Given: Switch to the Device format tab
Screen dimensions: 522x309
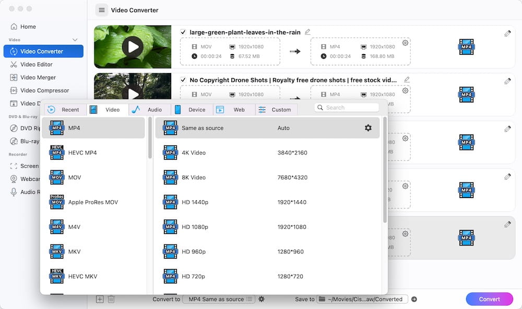Looking at the screenshot, I should click(192, 109).
